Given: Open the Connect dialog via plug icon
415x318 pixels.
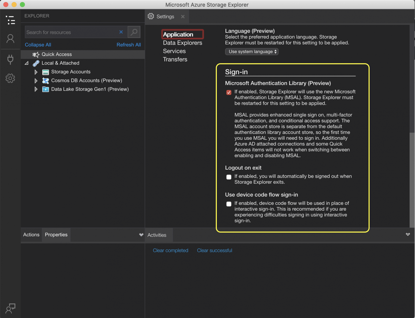Looking at the screenshot, I should point(10,59).
